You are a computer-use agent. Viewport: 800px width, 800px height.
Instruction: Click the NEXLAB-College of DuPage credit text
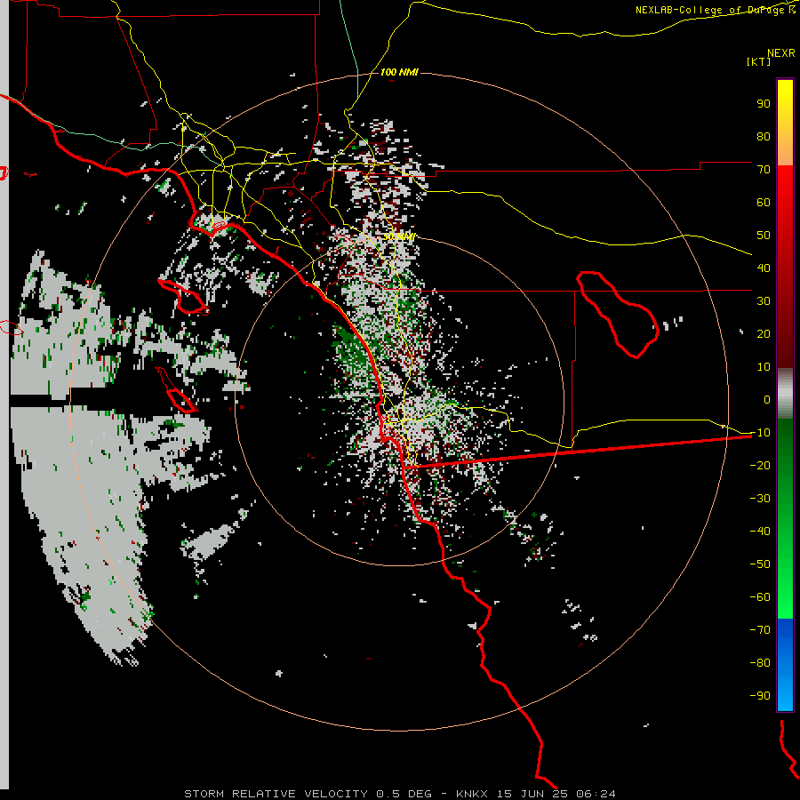[716, 10]
